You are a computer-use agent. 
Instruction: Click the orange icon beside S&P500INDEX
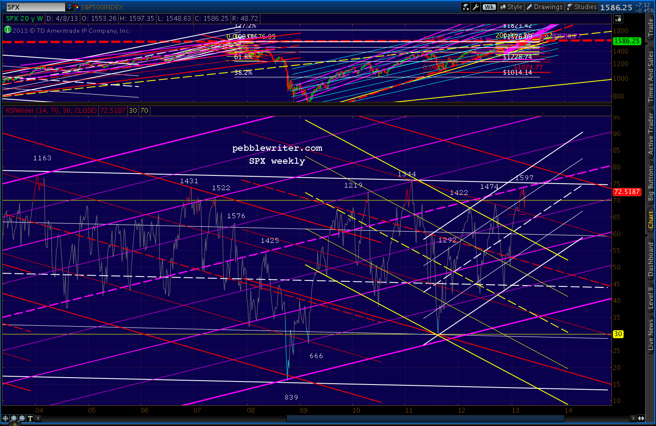click(77, 7)
